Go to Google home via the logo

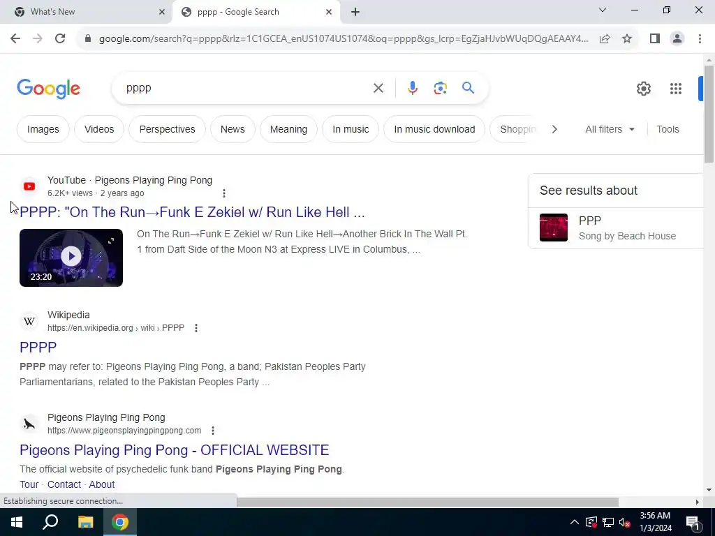pos(48,89)
